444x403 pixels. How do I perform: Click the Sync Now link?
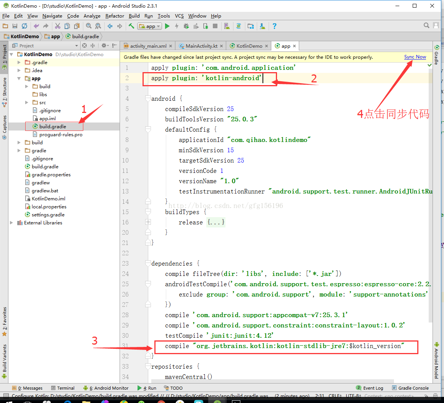(415, 57)
